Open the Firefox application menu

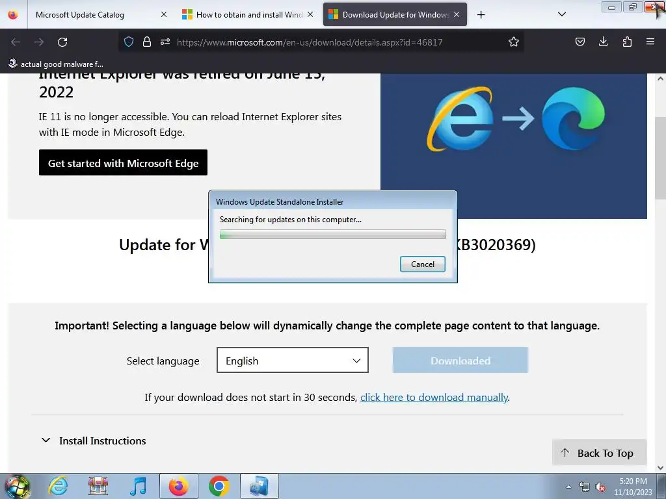[650, 42]
